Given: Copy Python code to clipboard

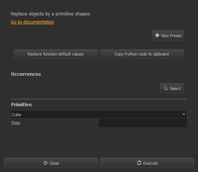Looking at the screenshot, I should pos(142,54).
